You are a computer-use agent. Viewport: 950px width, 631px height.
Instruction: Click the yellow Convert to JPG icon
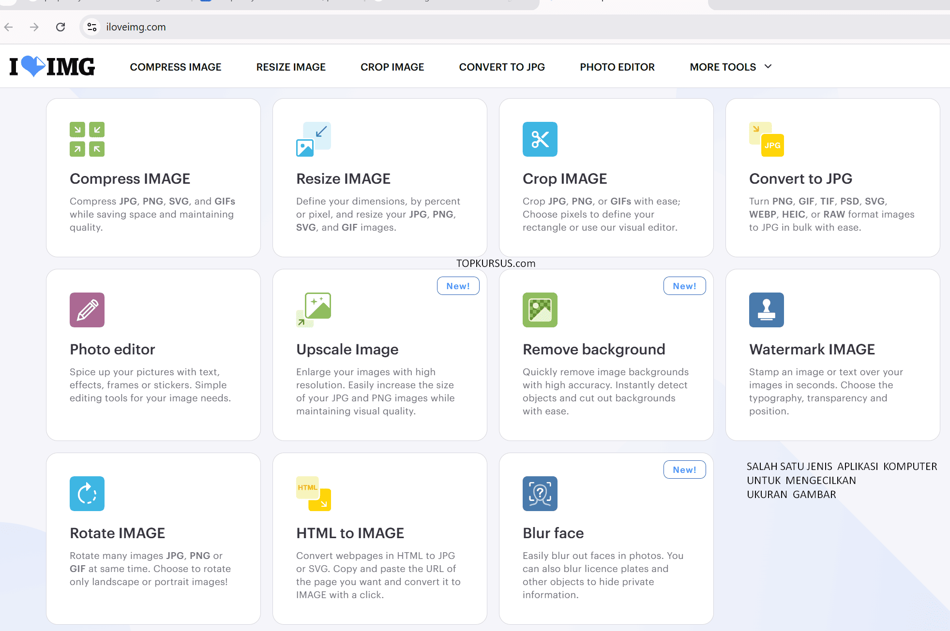tap(766, 139)
